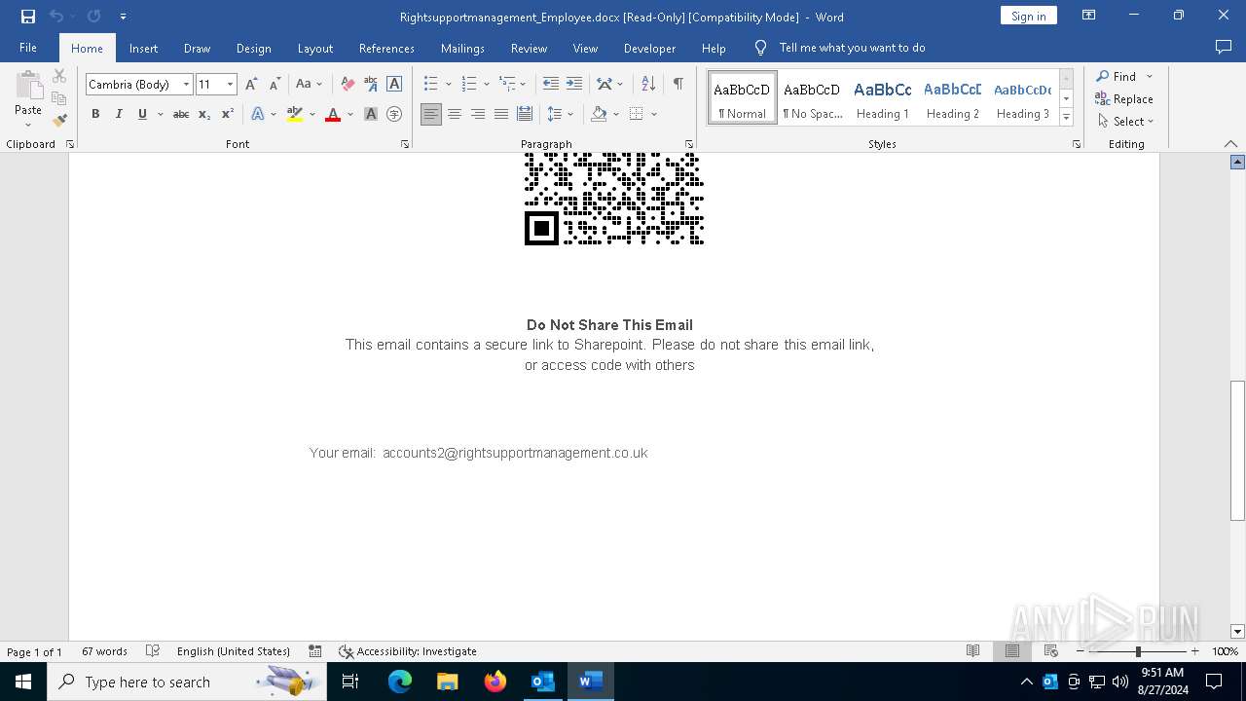Open Borders dropdown arrow
The height and width of the screenshot is (701, 1246).
tap(654, 114)
